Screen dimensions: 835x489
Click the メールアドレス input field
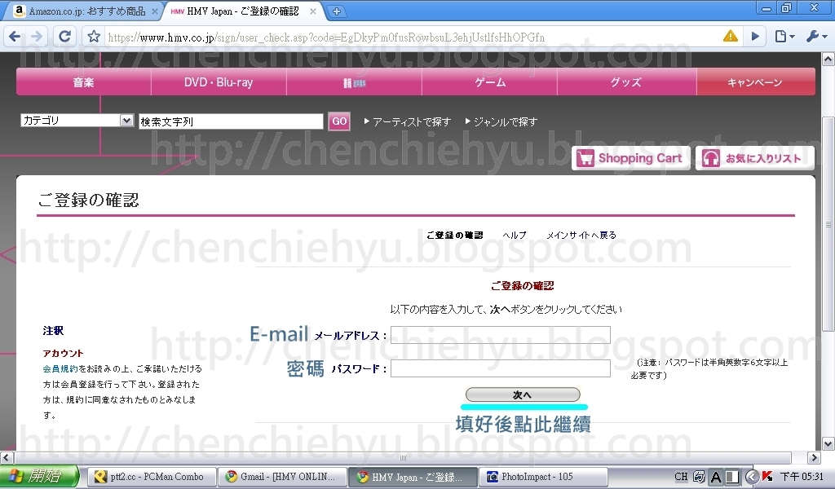point(501,335)
